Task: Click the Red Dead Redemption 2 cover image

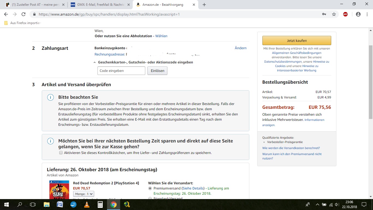Action: coord(59,190)
